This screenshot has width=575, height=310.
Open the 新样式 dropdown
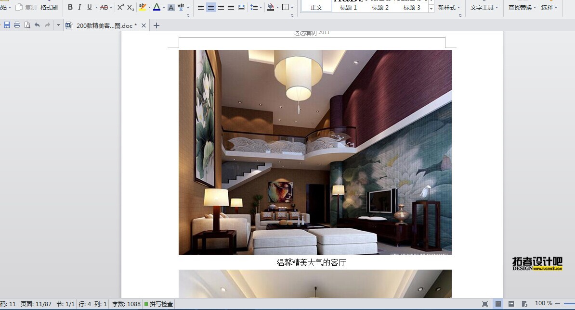tap(449, 7)
